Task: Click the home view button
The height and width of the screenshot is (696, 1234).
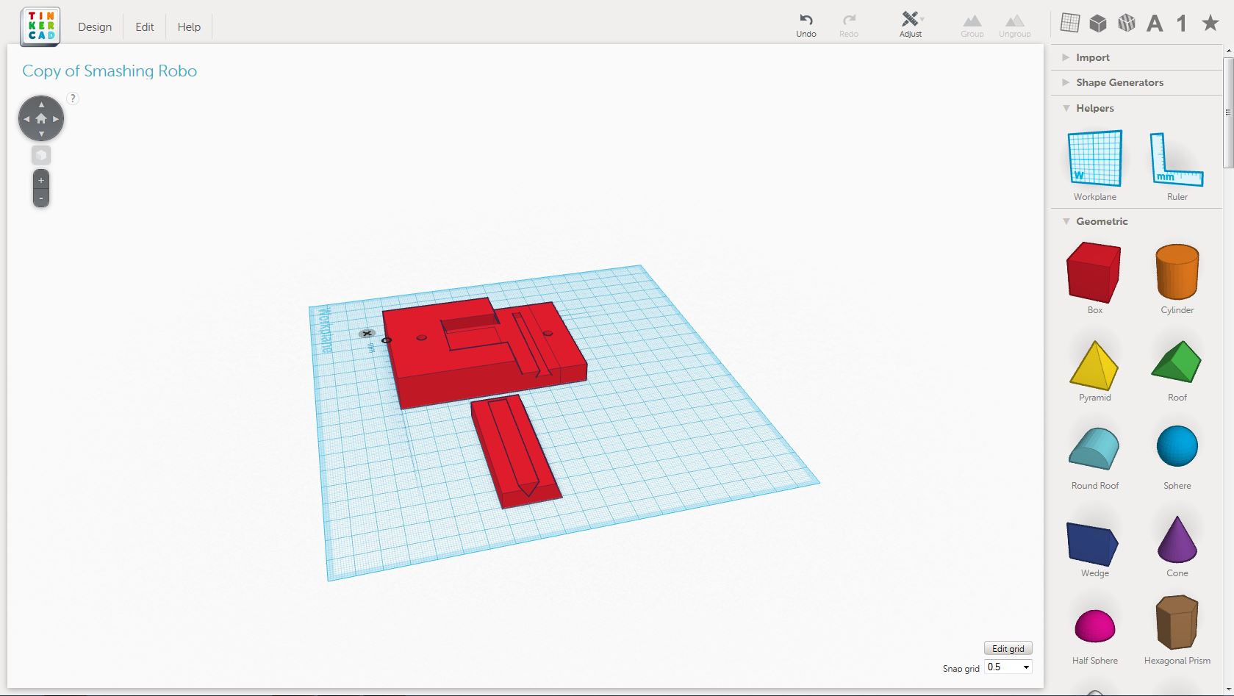Action: click(x=41, y=118)
